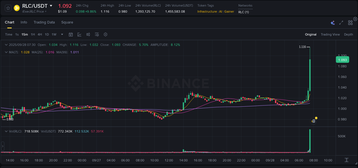This screenshot has height=168, width=358.
Task: Select the line chart style icon
Action: coord(79,34)
